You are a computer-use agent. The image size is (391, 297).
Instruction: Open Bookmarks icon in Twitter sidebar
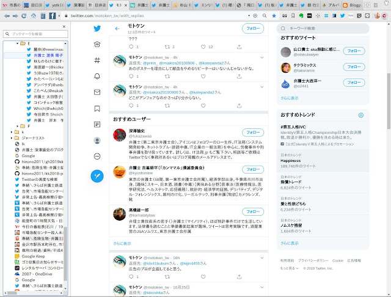coord(97,109)
